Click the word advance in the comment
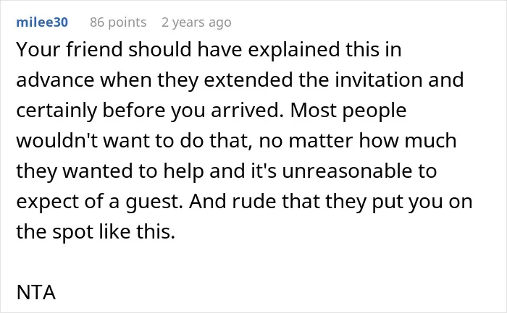This screenshot has width=507, height=313. (55, 80)
